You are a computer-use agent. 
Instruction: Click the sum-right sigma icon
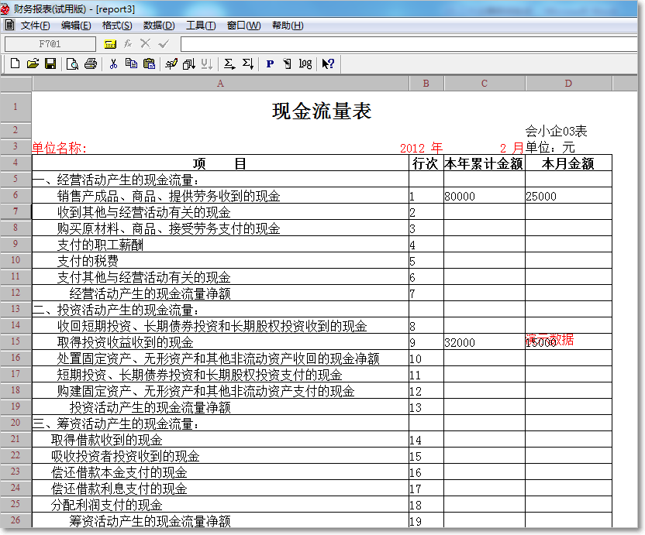229,63
